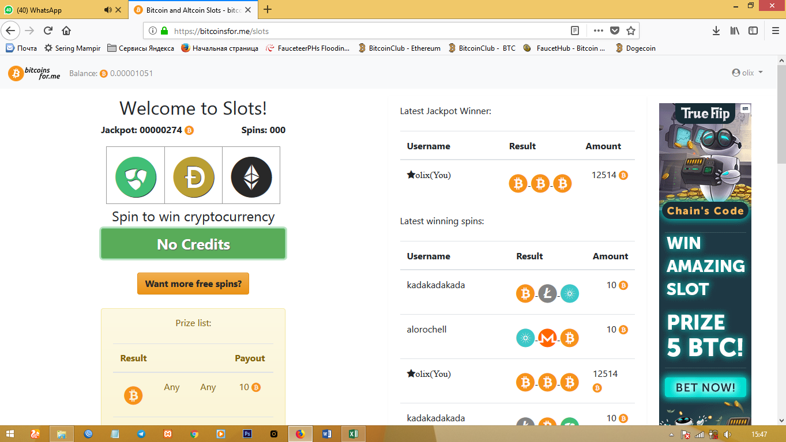
Task: Open the Firefox library
Action: click(735, 31)
